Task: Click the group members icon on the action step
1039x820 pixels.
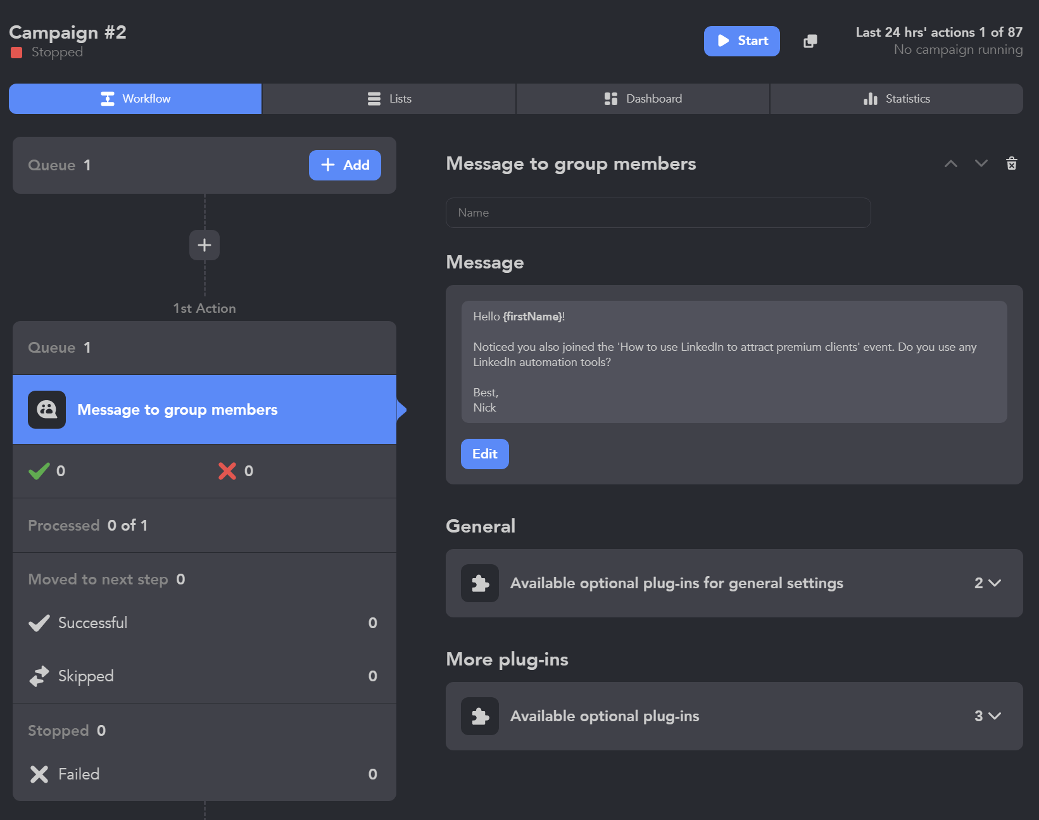Action: 47,410
